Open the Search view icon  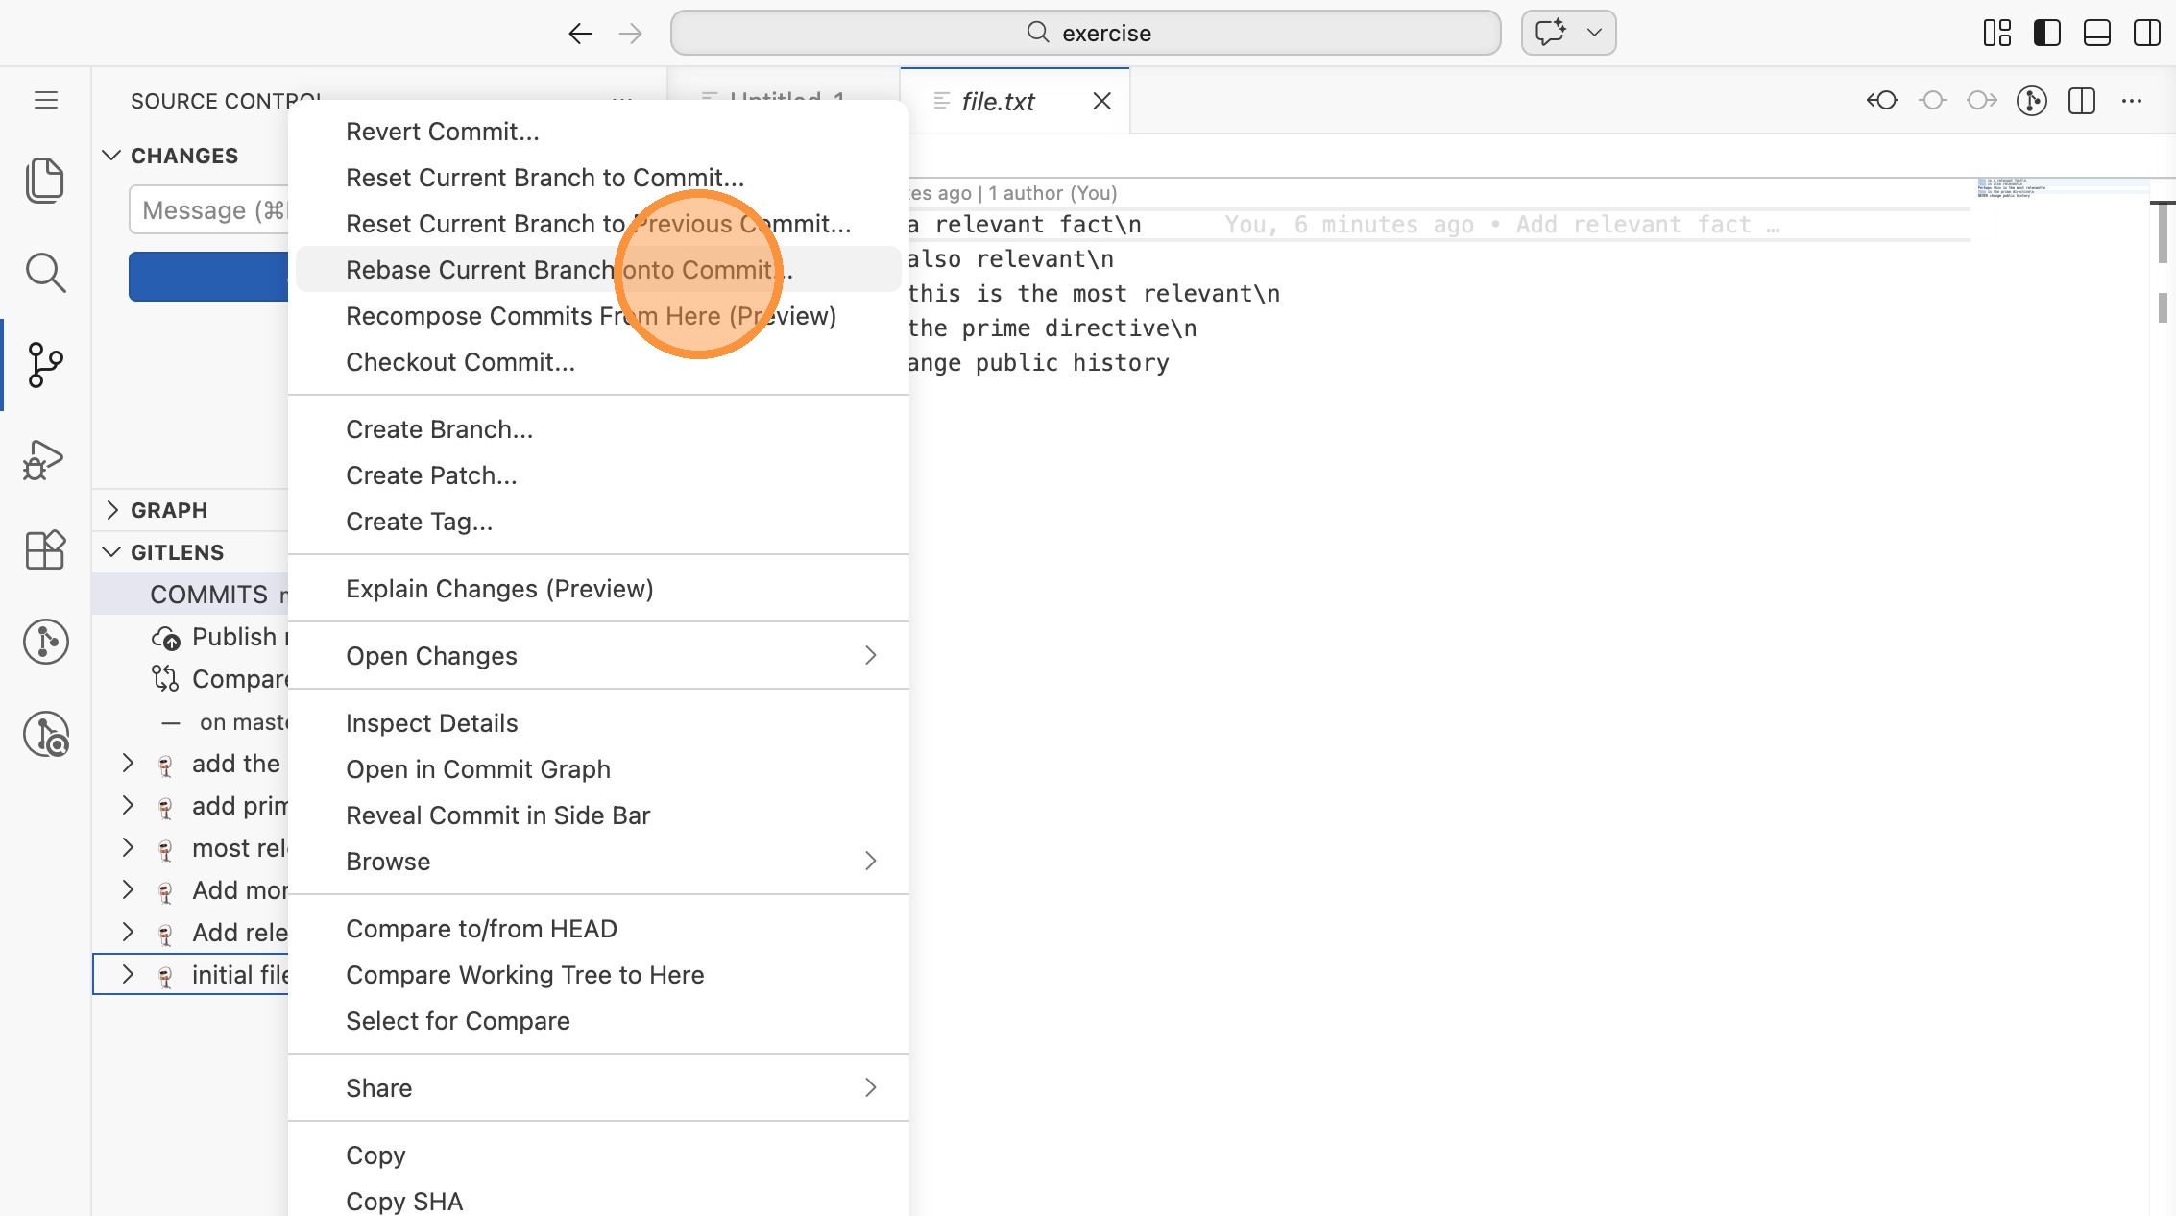click(45, 273)
